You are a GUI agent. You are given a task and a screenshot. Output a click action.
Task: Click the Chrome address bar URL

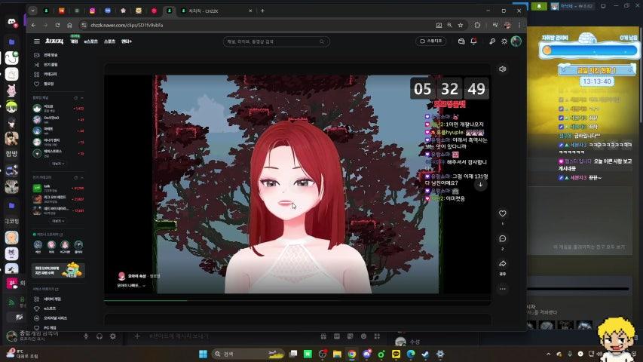point(127,25)
